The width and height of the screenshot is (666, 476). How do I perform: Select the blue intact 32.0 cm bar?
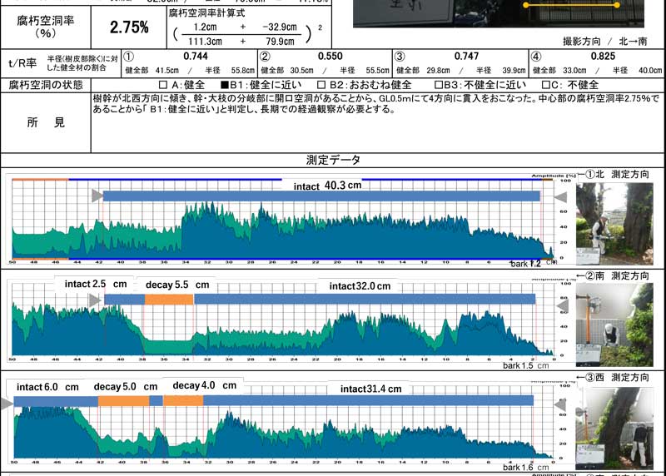[365, 299]
